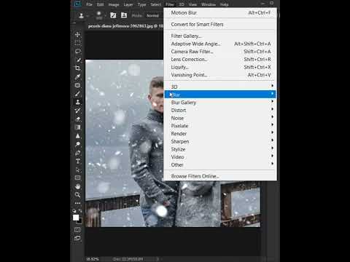Expand the Stylize submenu
350x262 pixels.
[x=220, y=149]
